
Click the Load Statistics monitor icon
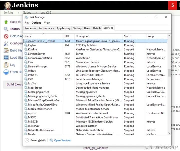pyautogui.click(x=6, y=58)
